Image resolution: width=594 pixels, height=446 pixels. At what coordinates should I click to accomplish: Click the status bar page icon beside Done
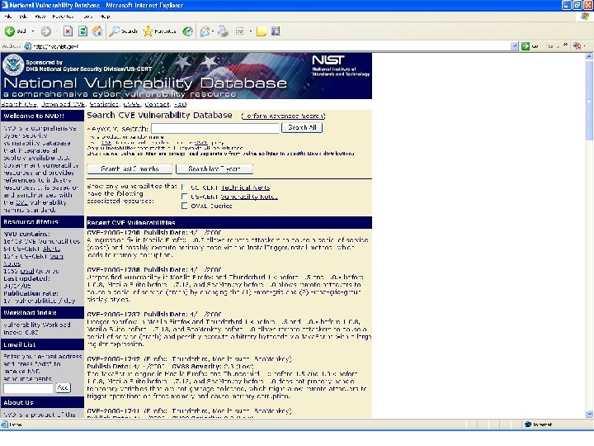(5, 425)
